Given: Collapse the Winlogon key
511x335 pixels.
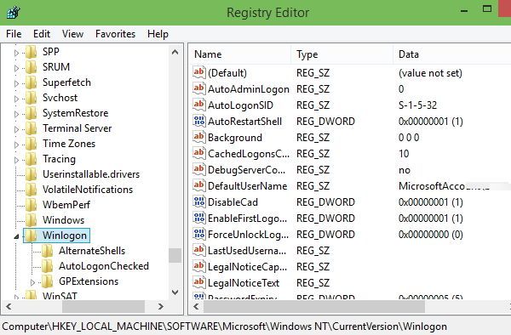Looking at the screenshot, I should (16, 236).
